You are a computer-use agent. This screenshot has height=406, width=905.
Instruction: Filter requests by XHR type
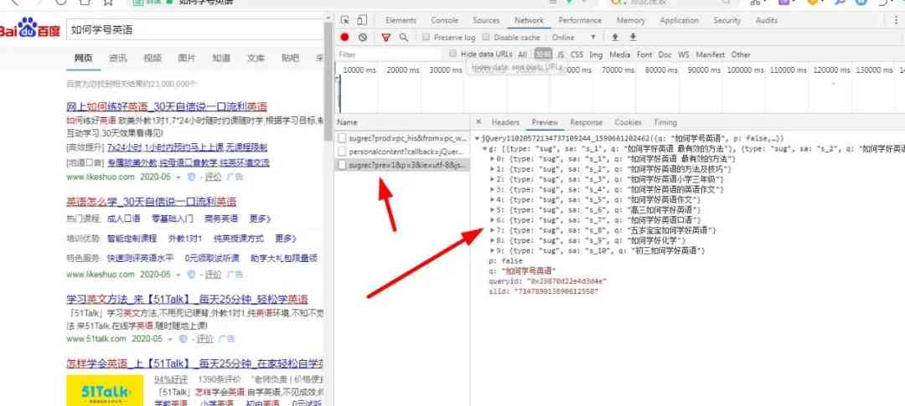point(542,54)
